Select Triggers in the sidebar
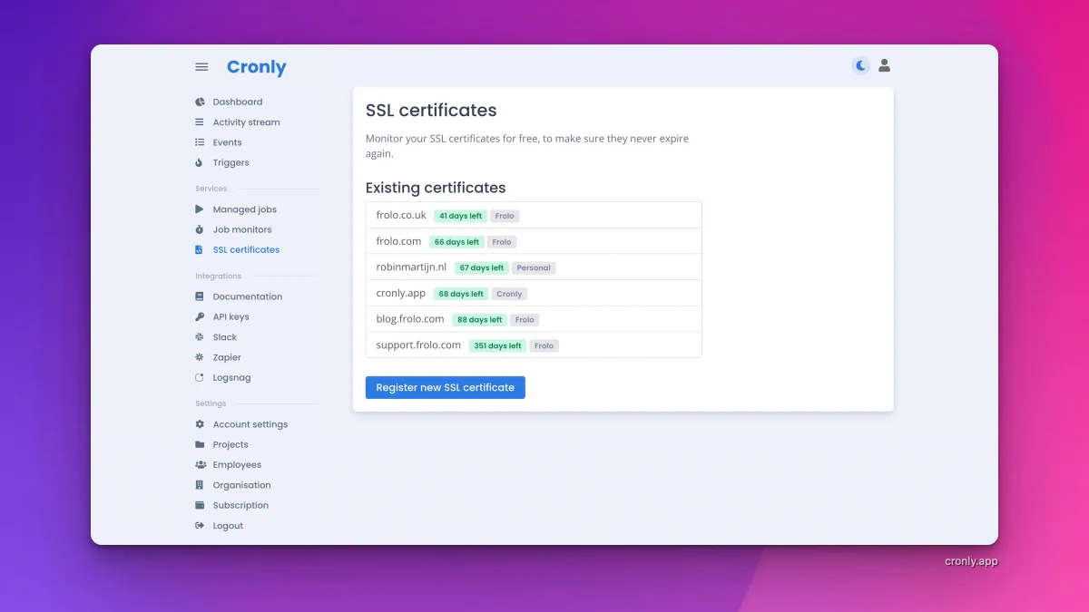The width and height of the screenshot is (1089, 612). (231, 163)
